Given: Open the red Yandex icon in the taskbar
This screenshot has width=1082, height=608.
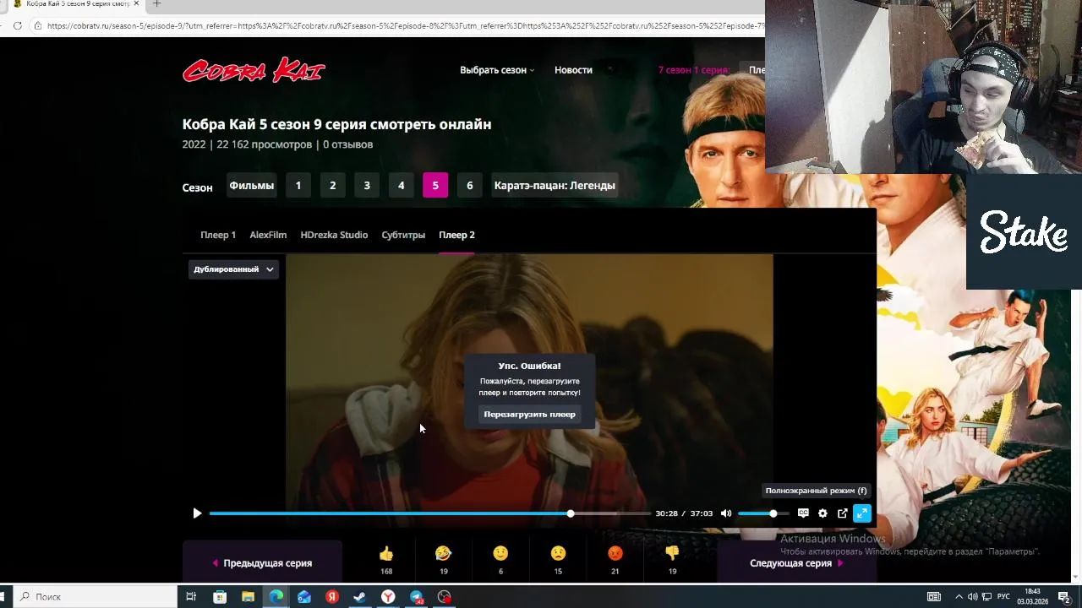Looking at the screenshot, I should tap(332, 597).
